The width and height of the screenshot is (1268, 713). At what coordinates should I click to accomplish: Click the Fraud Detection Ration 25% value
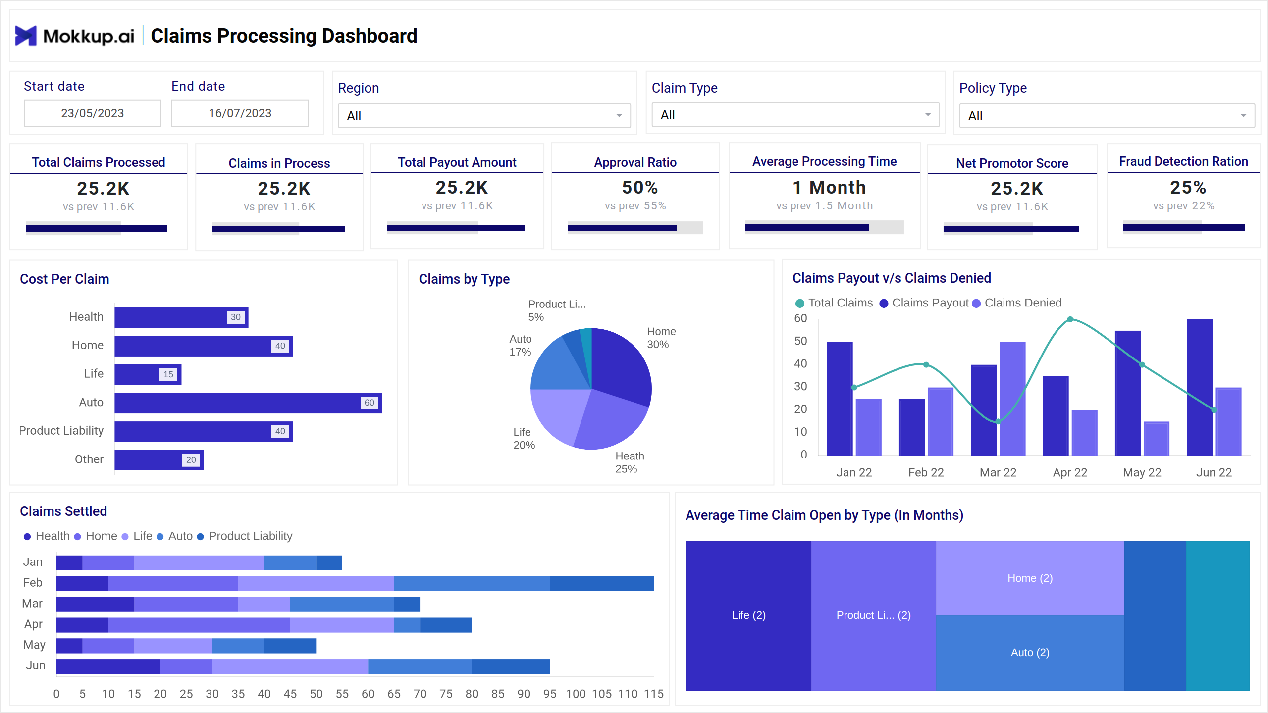tap(1188, 187)
